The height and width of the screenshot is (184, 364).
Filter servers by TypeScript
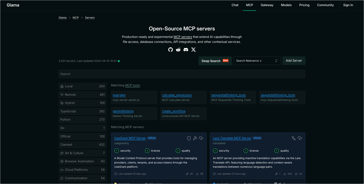coord(82,111)
